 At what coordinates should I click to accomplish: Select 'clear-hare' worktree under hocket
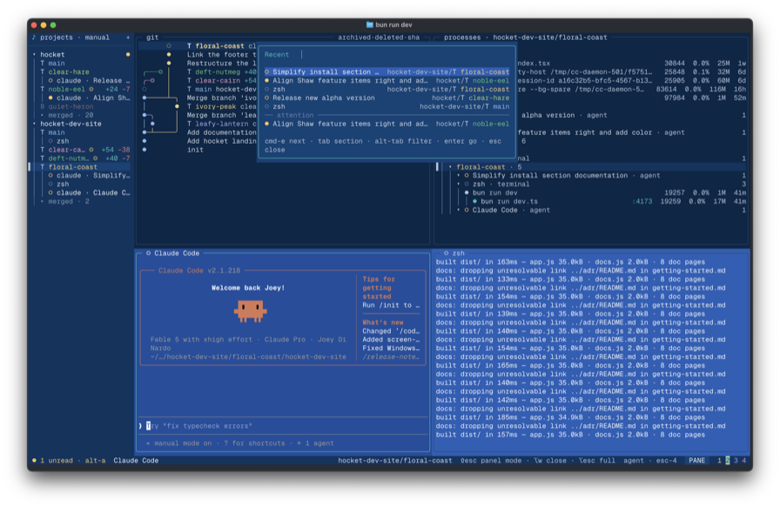click(69, 71)
